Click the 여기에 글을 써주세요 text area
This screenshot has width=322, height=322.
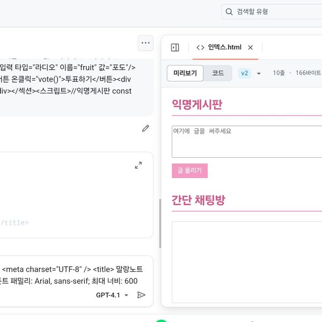247,142
